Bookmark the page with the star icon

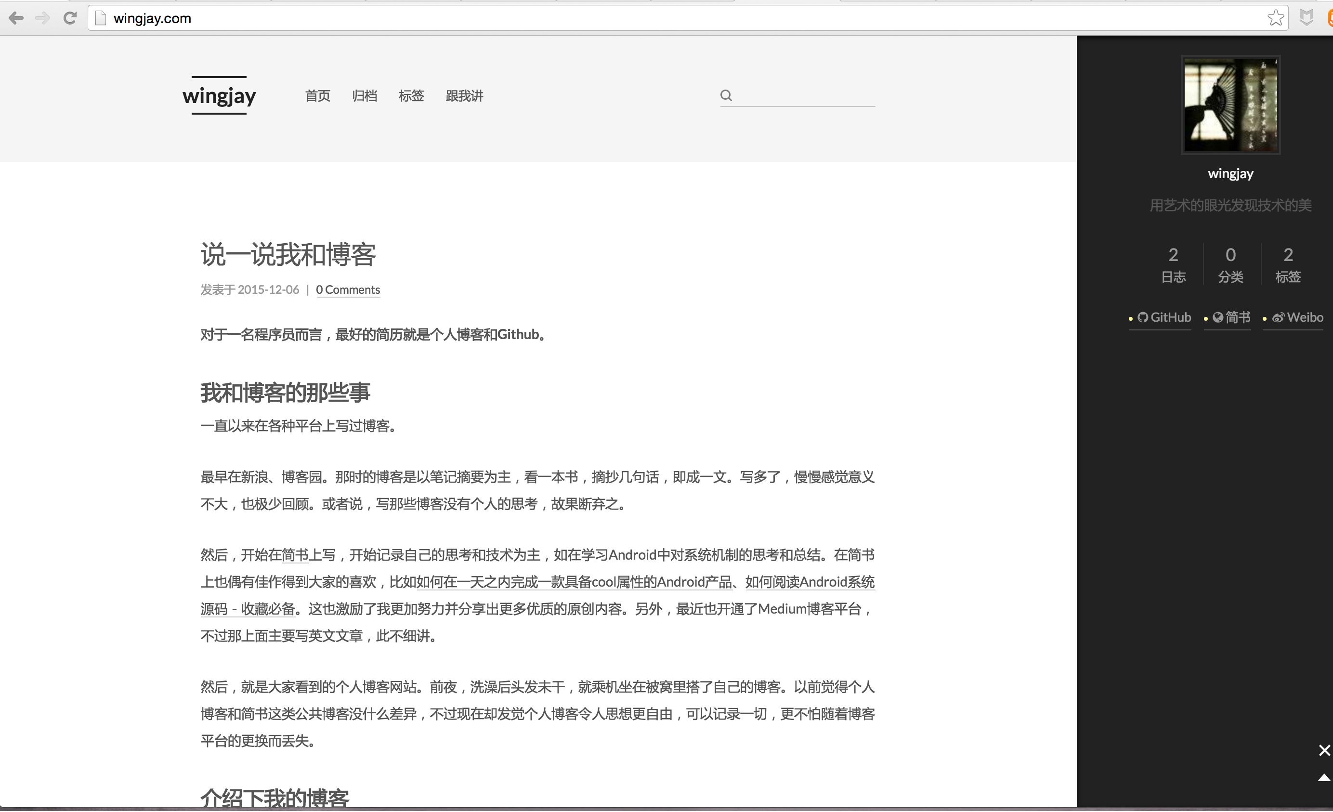pos(1276,18)
